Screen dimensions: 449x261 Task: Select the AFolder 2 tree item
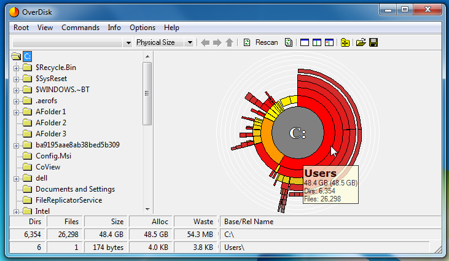click(x=51, y=123)
